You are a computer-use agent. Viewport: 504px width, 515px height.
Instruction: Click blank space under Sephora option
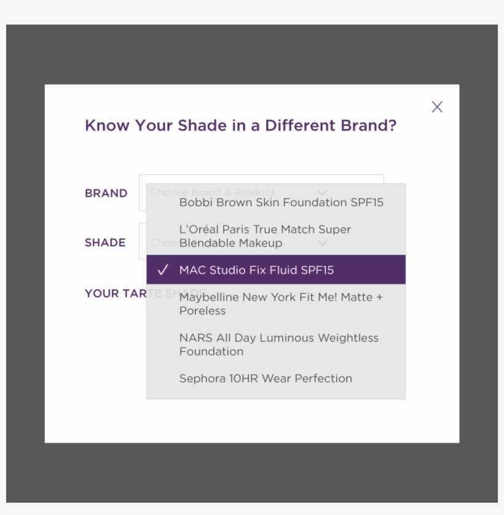(x=276, y=395)
